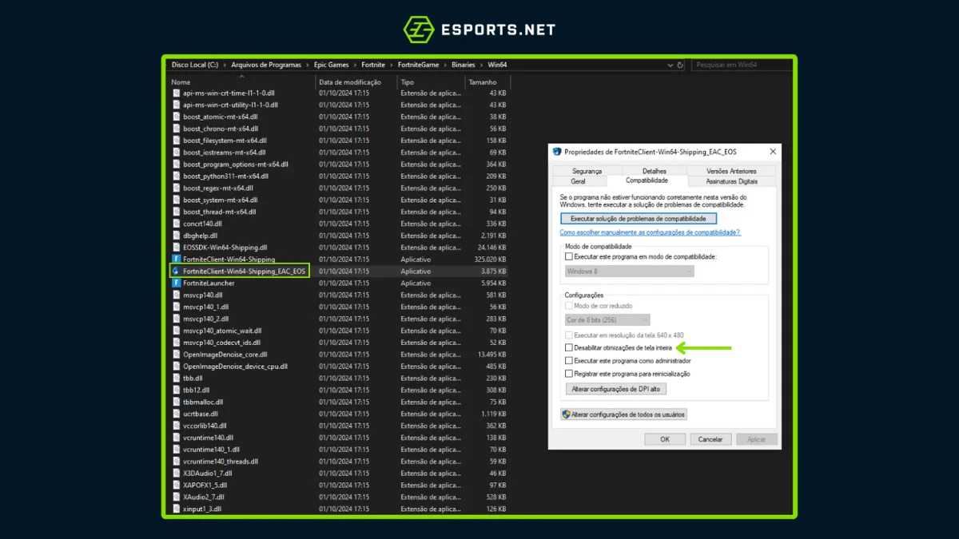The height and width of the screenshot is (539, 959).
Task: Click the Propriedades dialog title bar icon
Action: (x=557, y=152)
